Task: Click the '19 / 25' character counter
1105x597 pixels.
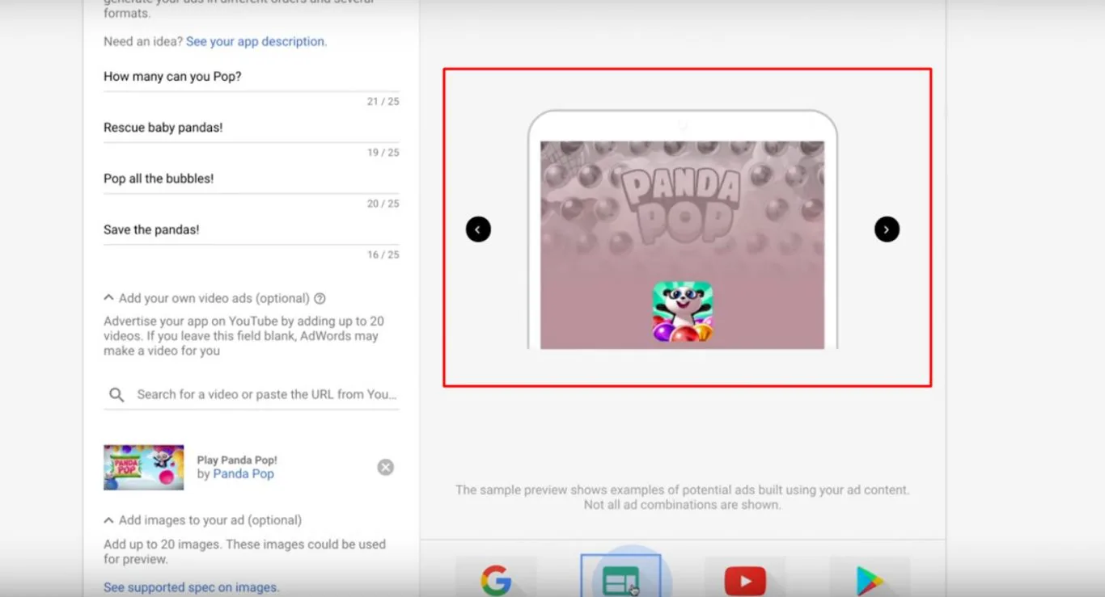Action: 383,153
